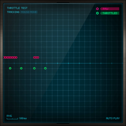Viewport: 126px width, 126px height.
Task: Click the TRACKING label text
Action: pos(13,12)
